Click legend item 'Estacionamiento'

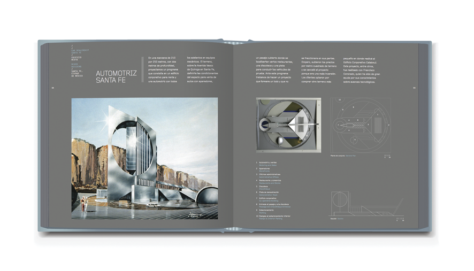pos(266,210)
